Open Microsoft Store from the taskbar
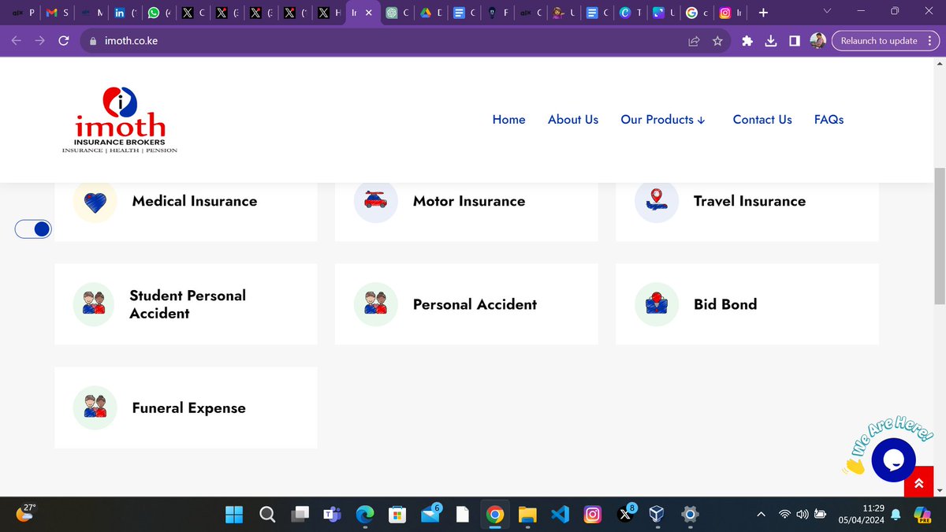Screen dimensions: 946x532 tap(397, 515)
